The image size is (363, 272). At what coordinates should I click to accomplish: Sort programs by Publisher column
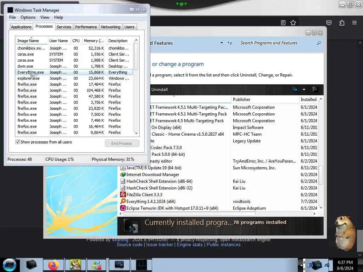[265, 100]
